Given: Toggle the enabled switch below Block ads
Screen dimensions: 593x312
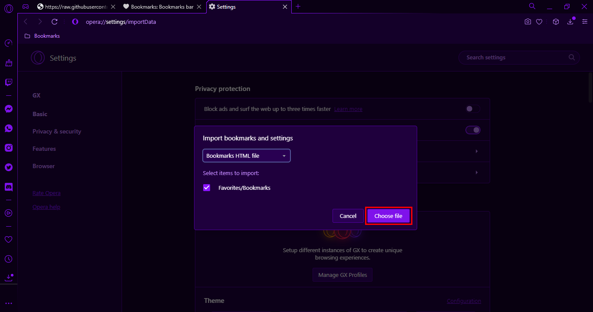Looking at the screenshot, I should pos(473,130).
